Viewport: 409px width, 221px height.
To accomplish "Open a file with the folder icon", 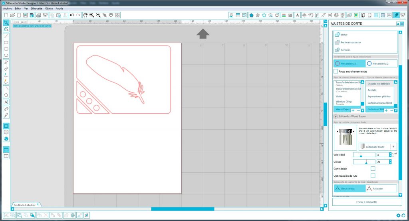I will click(12, 15).
